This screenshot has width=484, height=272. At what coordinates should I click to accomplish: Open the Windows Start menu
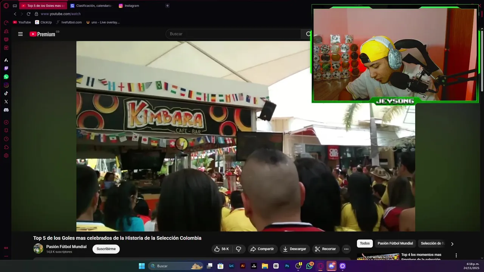tap(142, 266)
